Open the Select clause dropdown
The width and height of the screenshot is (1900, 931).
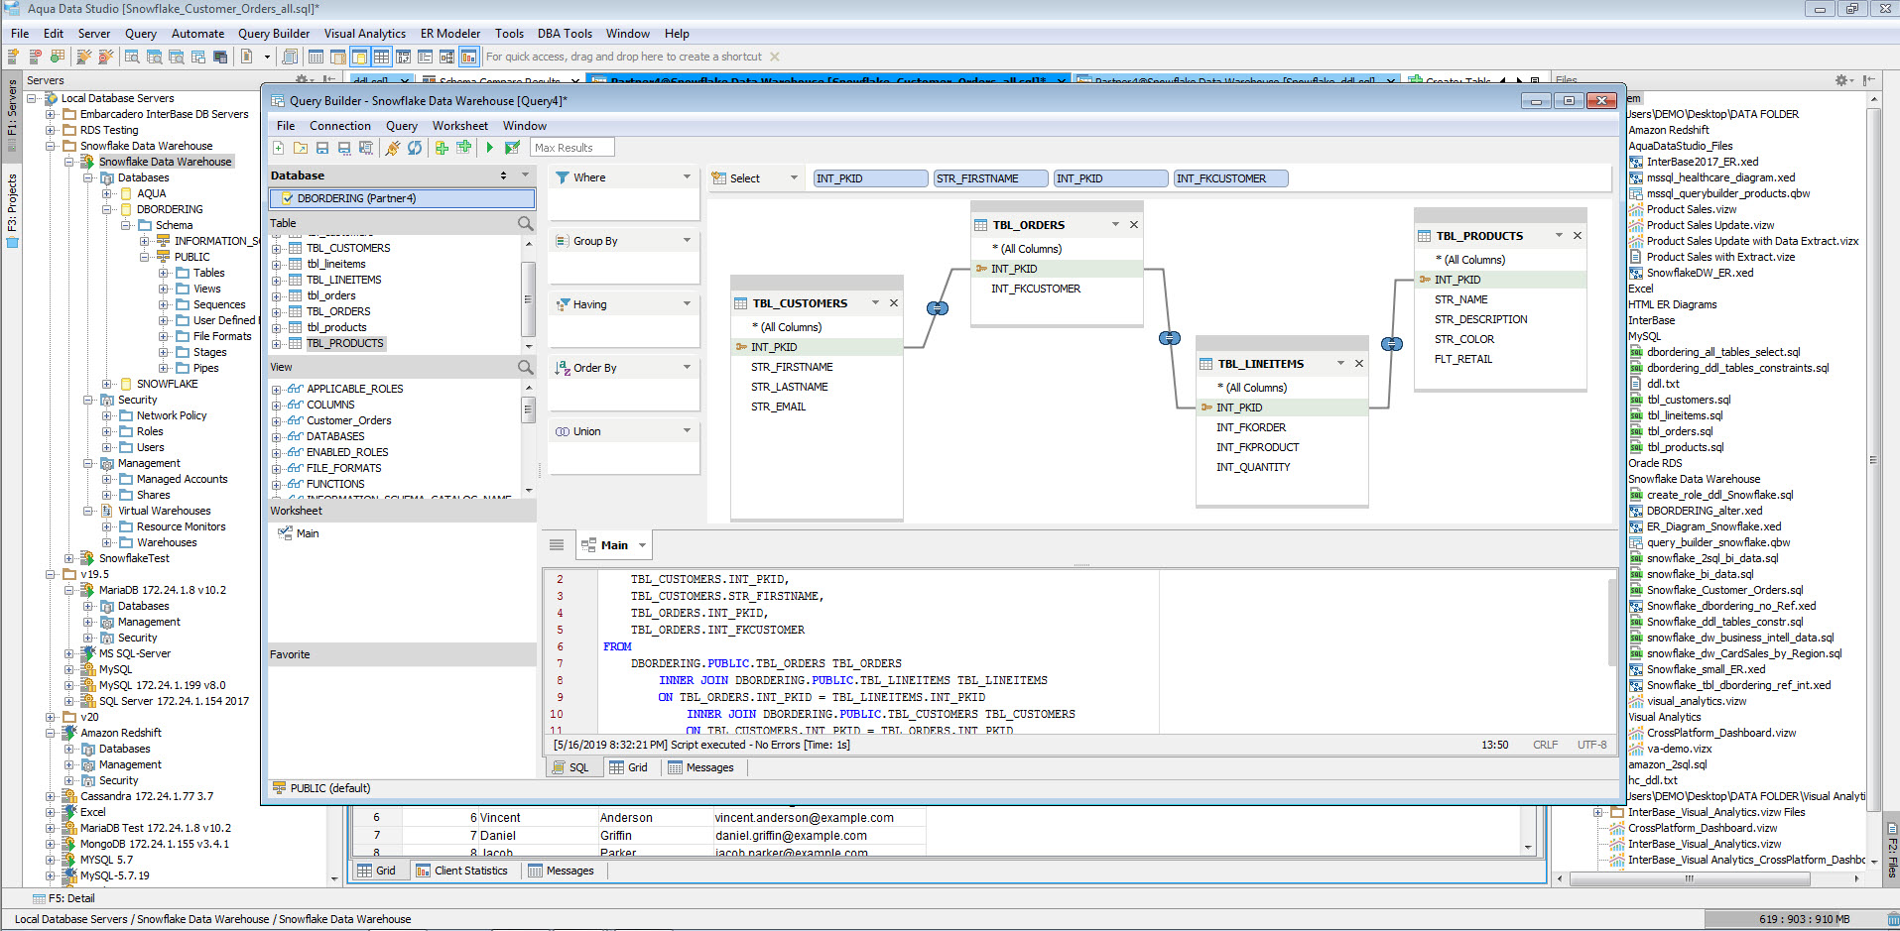[x=792, y=177]
